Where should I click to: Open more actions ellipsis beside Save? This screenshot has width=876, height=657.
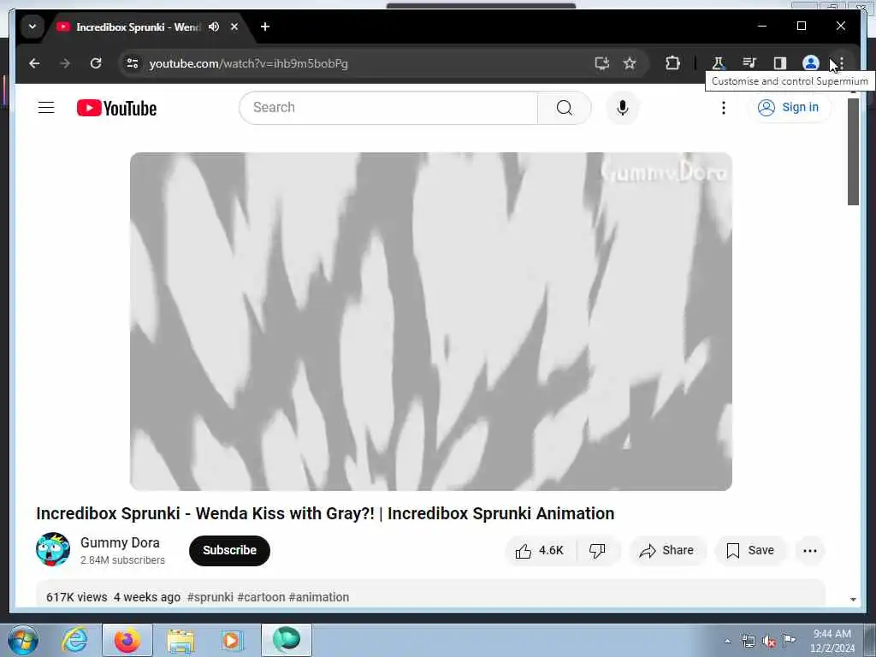[x=810, y=551]
